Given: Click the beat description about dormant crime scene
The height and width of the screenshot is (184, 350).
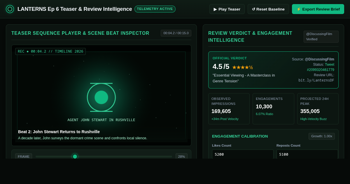Looking at the screenshot, I should point(83,138).
